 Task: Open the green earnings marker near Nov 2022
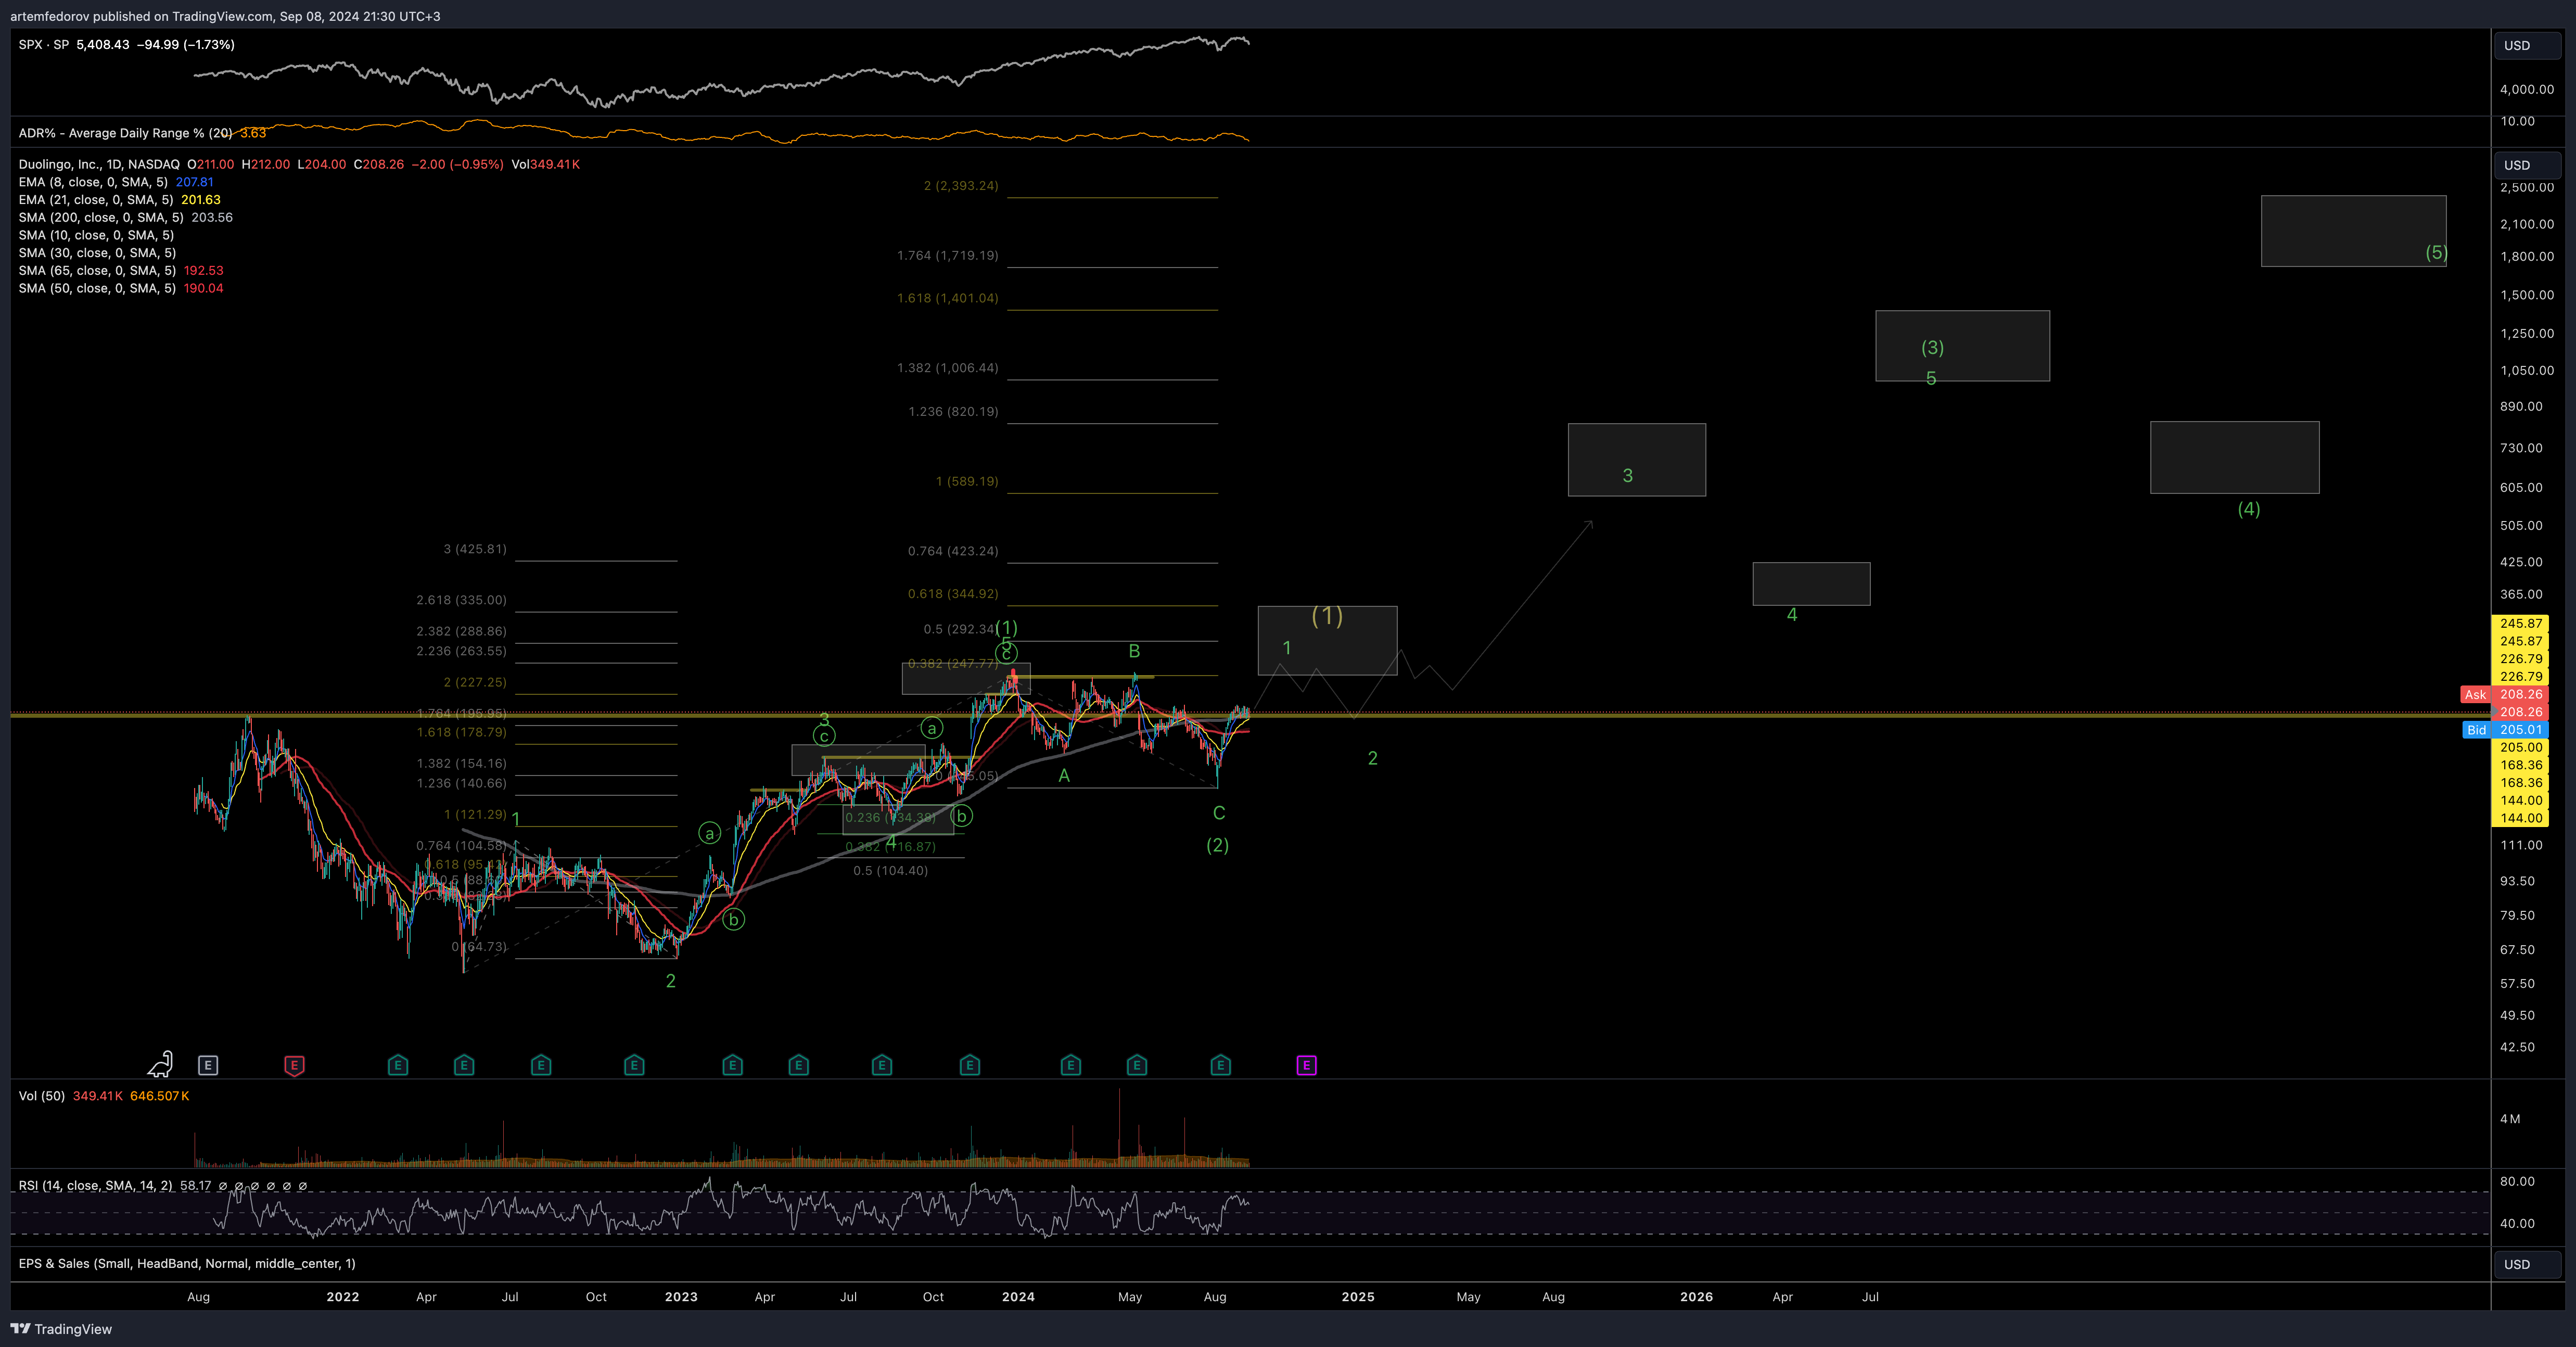tap(634, 1066)
